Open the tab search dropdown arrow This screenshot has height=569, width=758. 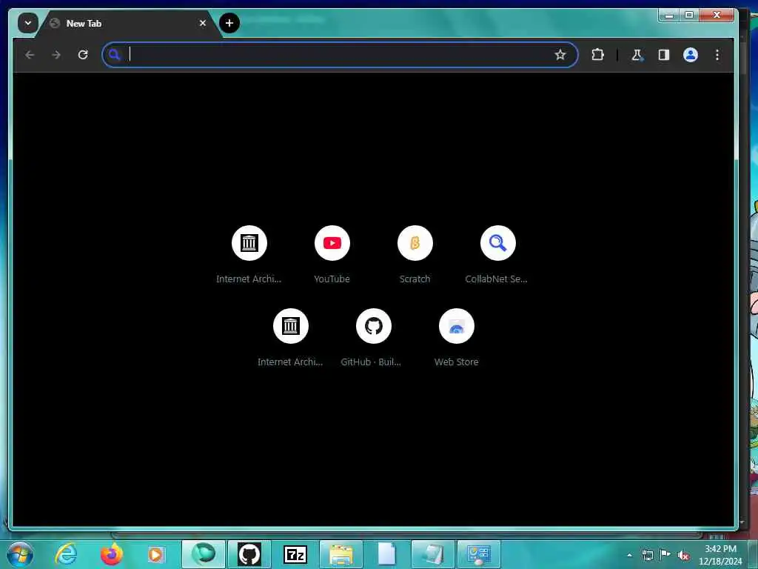coord(28,23)
